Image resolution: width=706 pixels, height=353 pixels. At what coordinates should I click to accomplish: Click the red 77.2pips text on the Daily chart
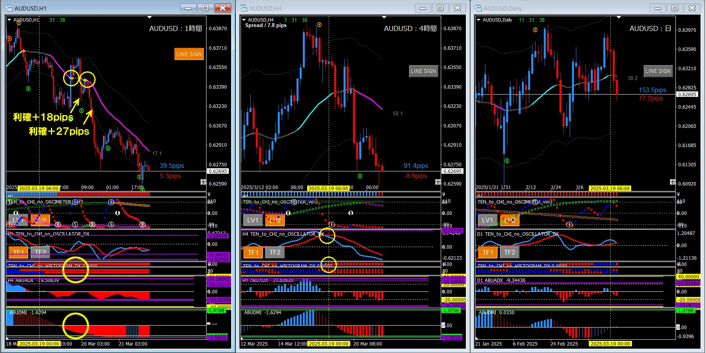651,98
